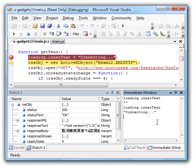This screenshot has width=193, height=166.
Task: Click the Break All pause icon
Action: point(21,34)
